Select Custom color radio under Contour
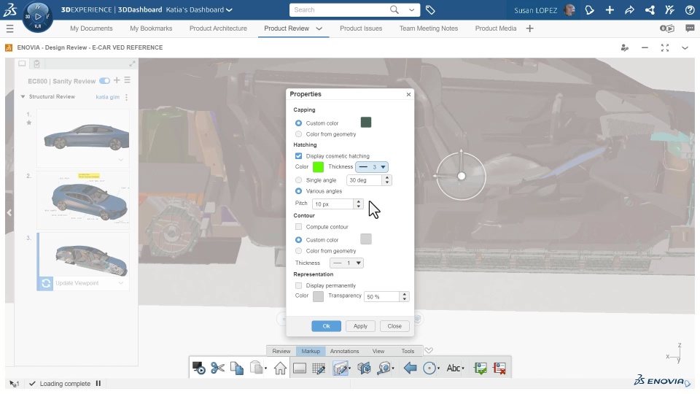 [x=298, y=240]
